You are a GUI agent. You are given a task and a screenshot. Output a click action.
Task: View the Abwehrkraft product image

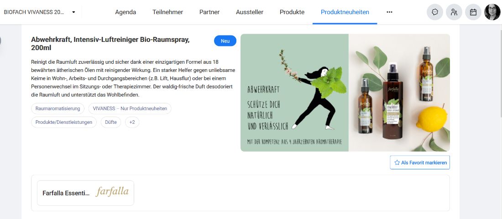click(345, 92)
